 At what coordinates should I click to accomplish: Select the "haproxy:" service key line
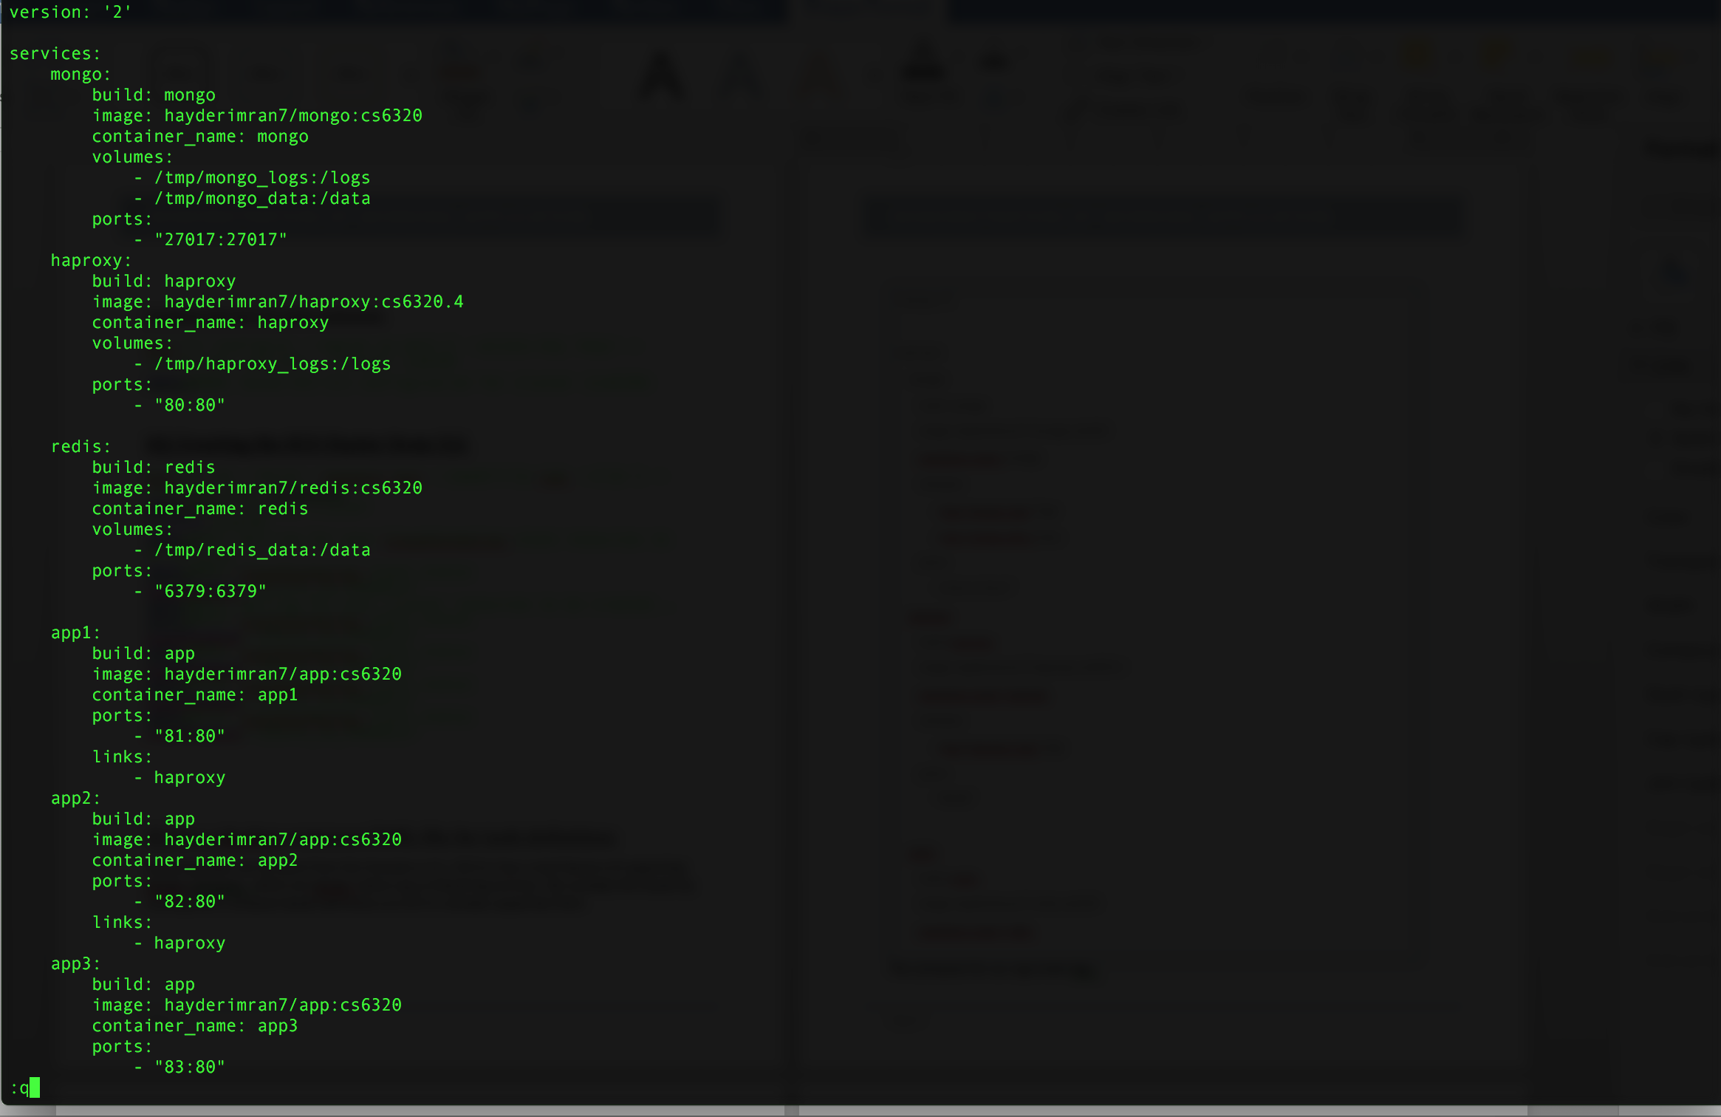coord(91,260)
